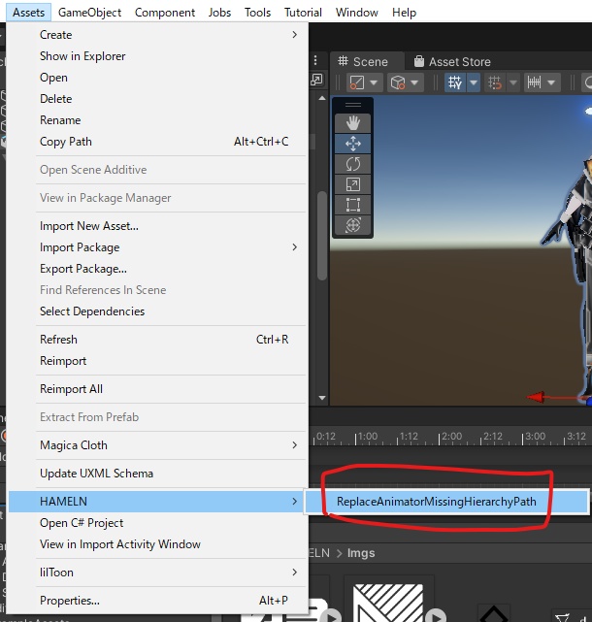Viewport: 592px width, 622px height.
Task: Select the HAMELN menu entry
Action: pos(158,502)
